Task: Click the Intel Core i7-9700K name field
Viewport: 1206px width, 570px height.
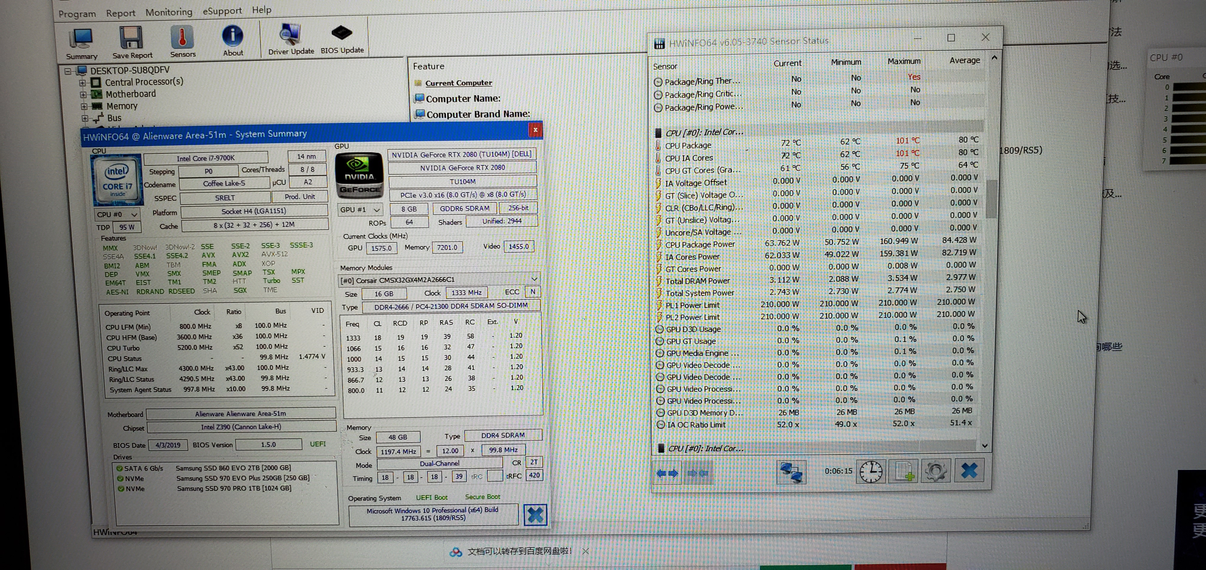Action: pyautogui.click(x=205, y=157)
